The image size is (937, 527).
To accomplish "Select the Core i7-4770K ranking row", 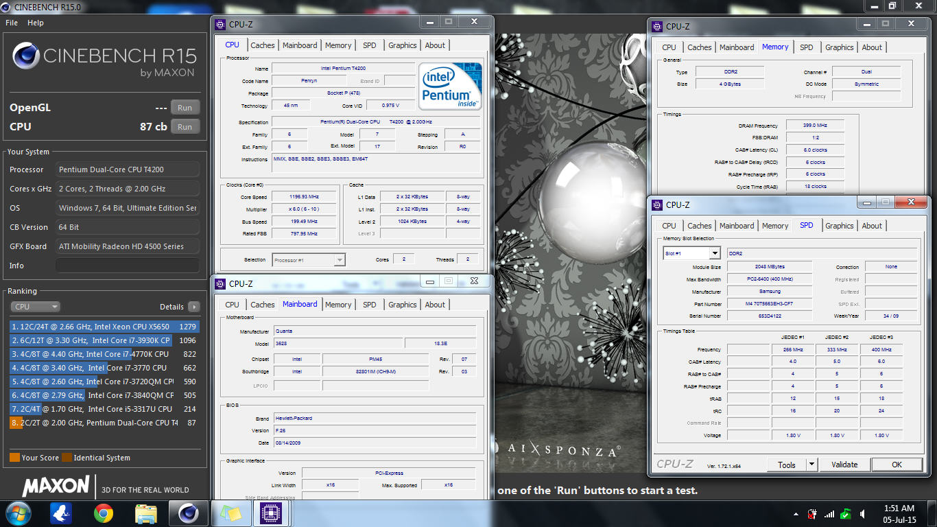I will tap(104, 354).
